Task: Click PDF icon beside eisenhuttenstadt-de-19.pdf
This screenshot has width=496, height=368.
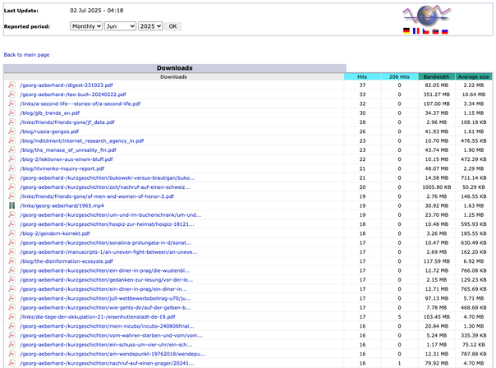Action: 11,316
